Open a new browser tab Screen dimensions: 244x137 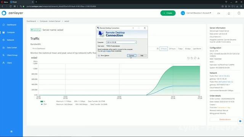[36, 2]
